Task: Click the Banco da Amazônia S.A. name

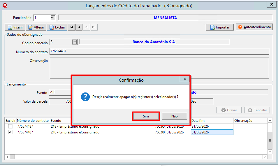Action: point(154,42)
